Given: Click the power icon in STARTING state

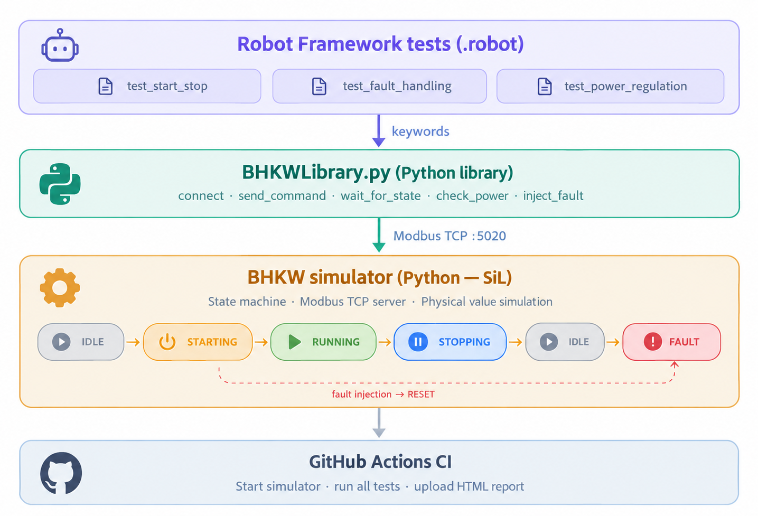Looking at the screenshot, I should coord(167,342).
